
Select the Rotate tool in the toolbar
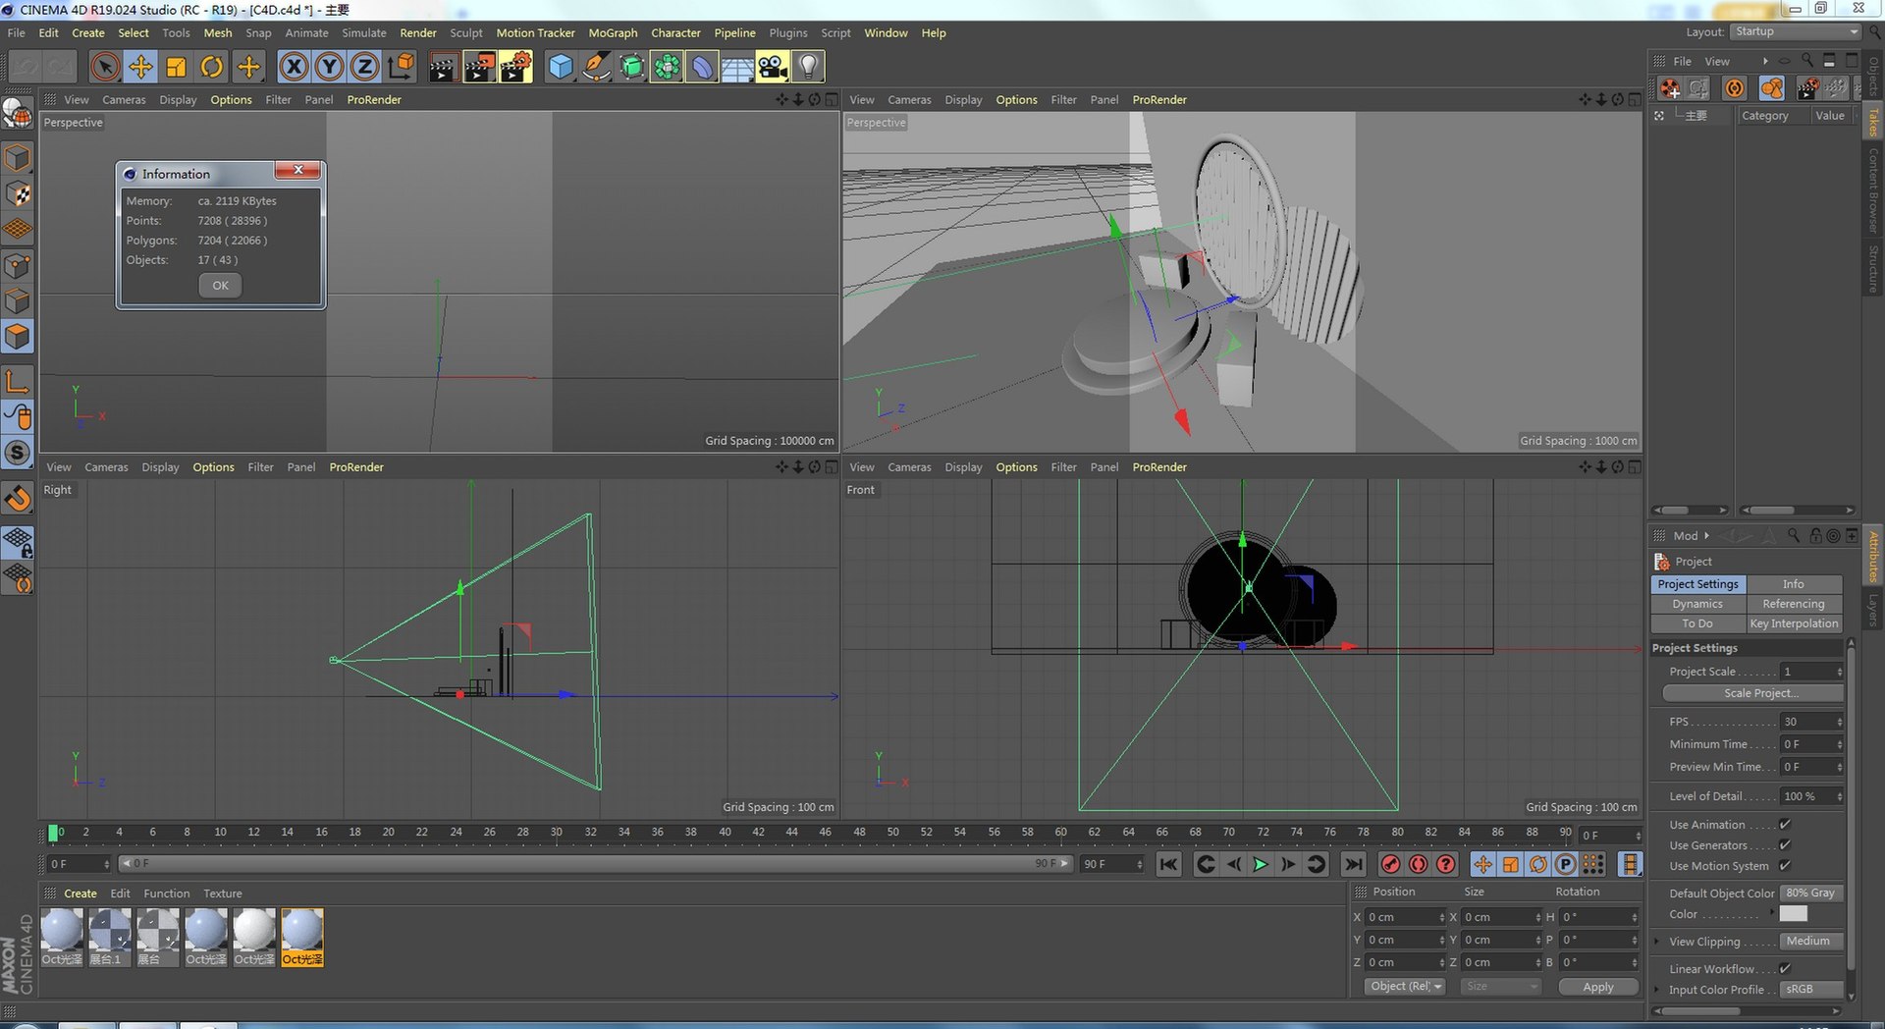click(x=211, y=67)
